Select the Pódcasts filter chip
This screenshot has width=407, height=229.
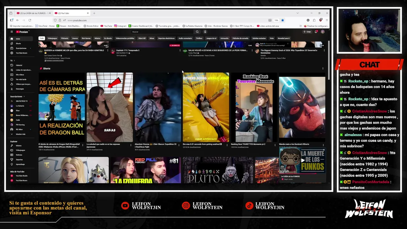[x=65, y=38]
